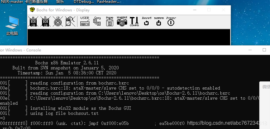Image resolution: width=270 pixels, height=129 pixels.
Task: Maximize the Bochs Console window
Action: click(x=264, y=50)
